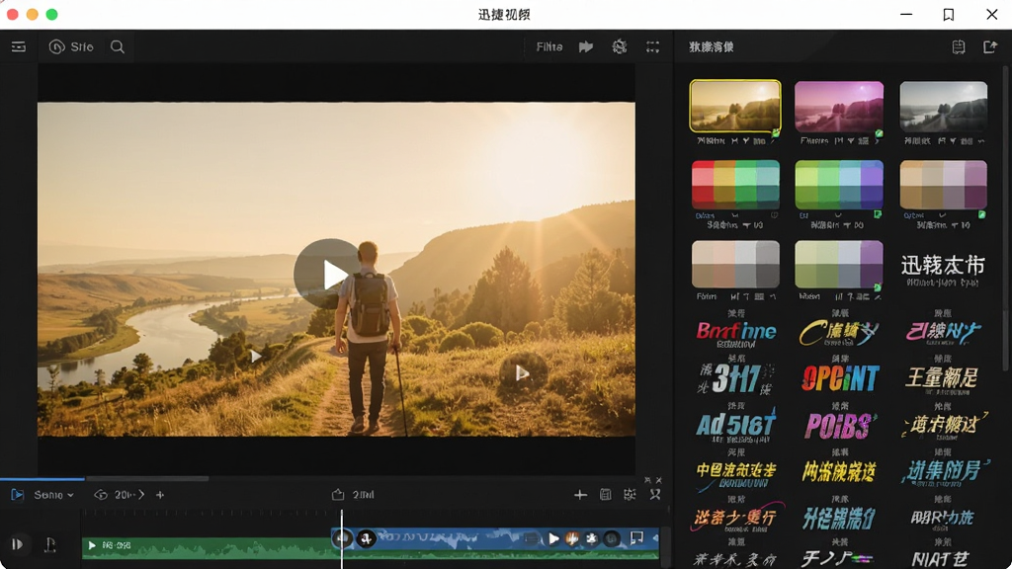
Task: Choose the red-yellow-green-teal color palette swatch
Action: pos(735,185)
